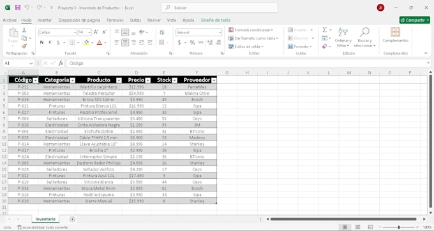The image size is (434, 231).
Task: Open the Insertar ribbon tab
Action: coord(45,20)
